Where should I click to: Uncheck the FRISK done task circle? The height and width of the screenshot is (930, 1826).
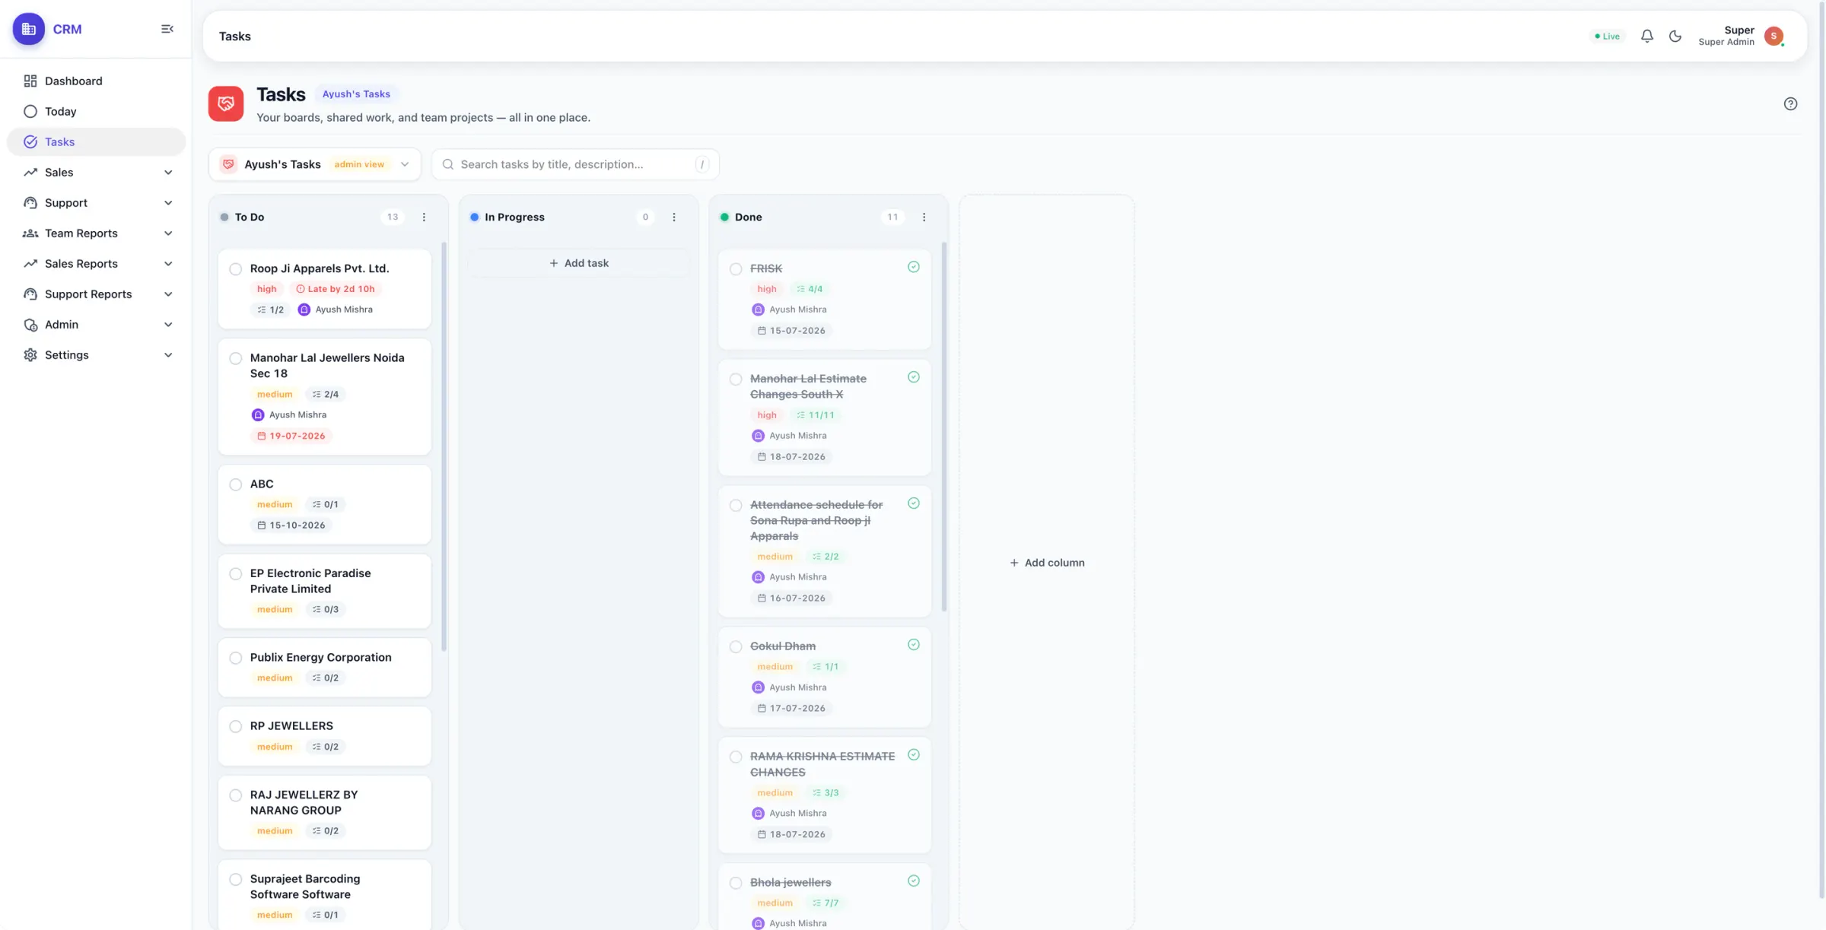pyautogui.click(x=736, y=269)
